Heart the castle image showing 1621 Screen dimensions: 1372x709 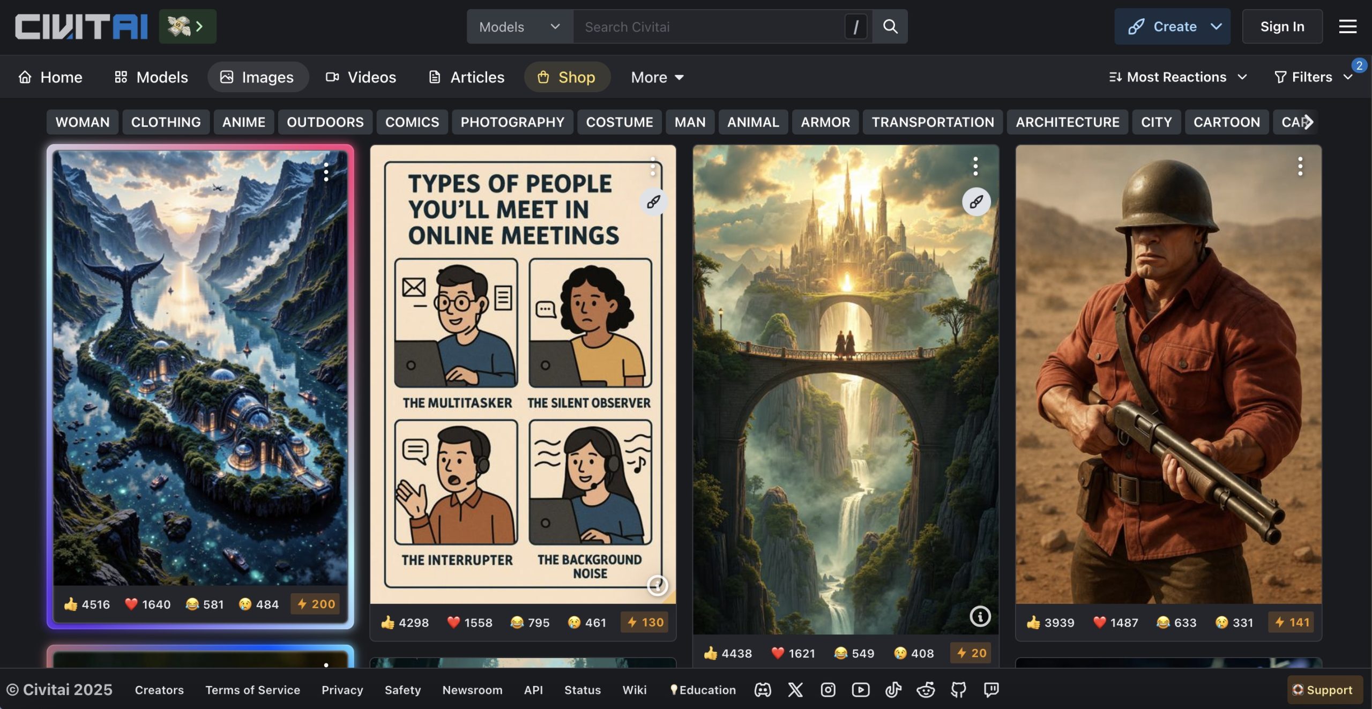(x=793, y=653)
